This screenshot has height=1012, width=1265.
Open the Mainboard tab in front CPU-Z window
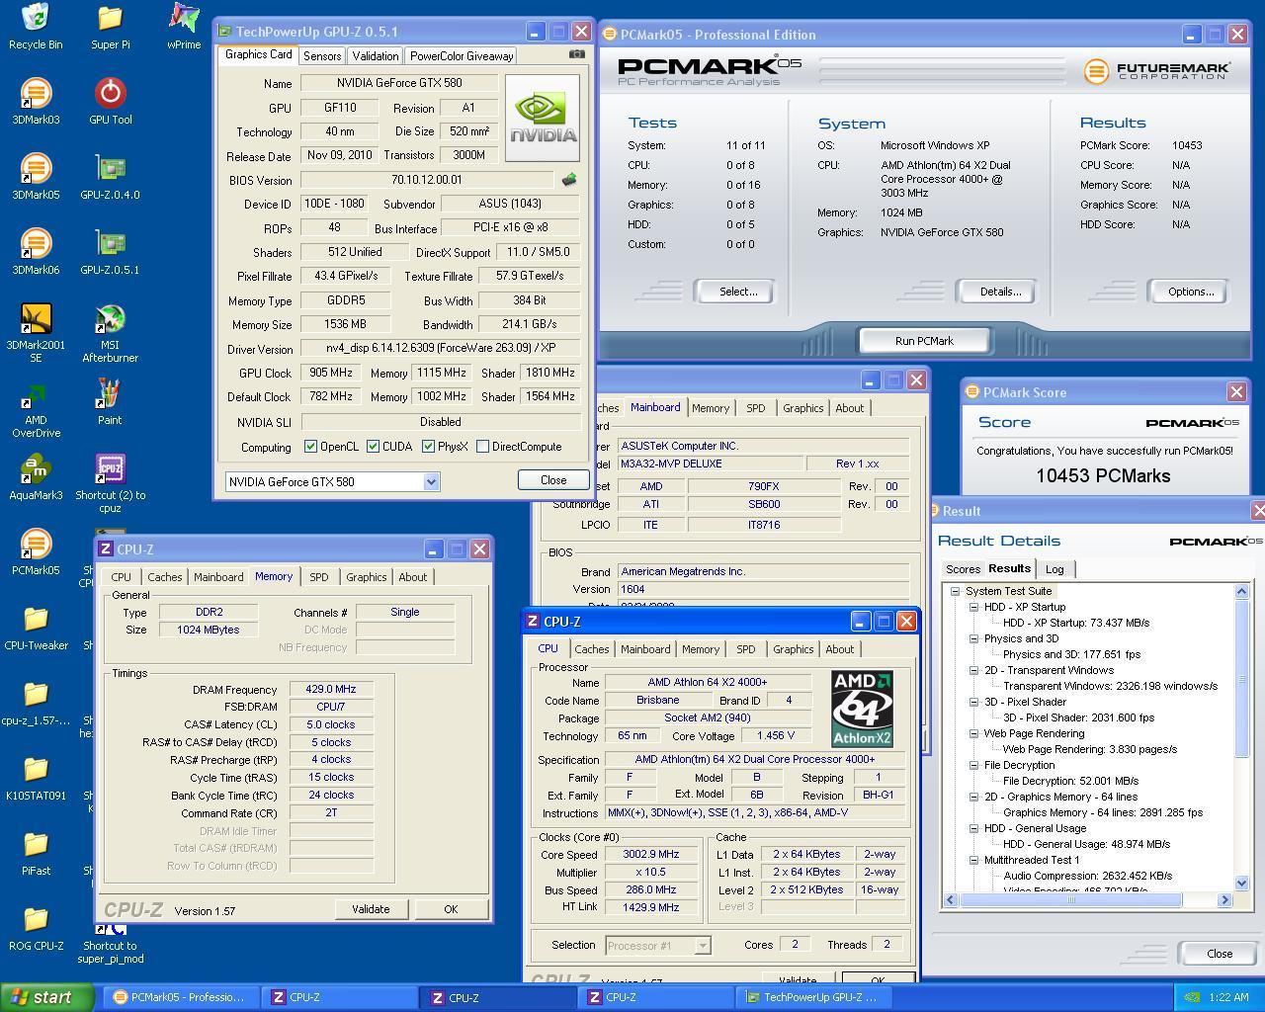pos(645,649)
